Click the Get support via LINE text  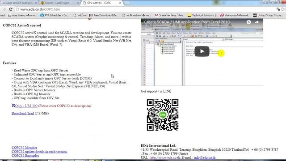coord(156,91)
